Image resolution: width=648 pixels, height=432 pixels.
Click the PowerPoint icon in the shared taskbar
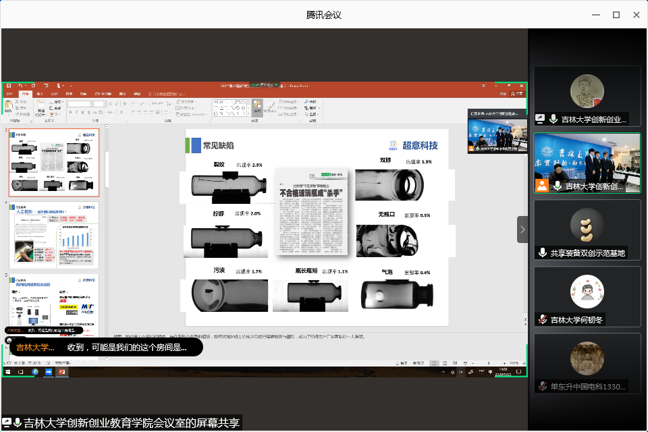[x=61, y=372]
